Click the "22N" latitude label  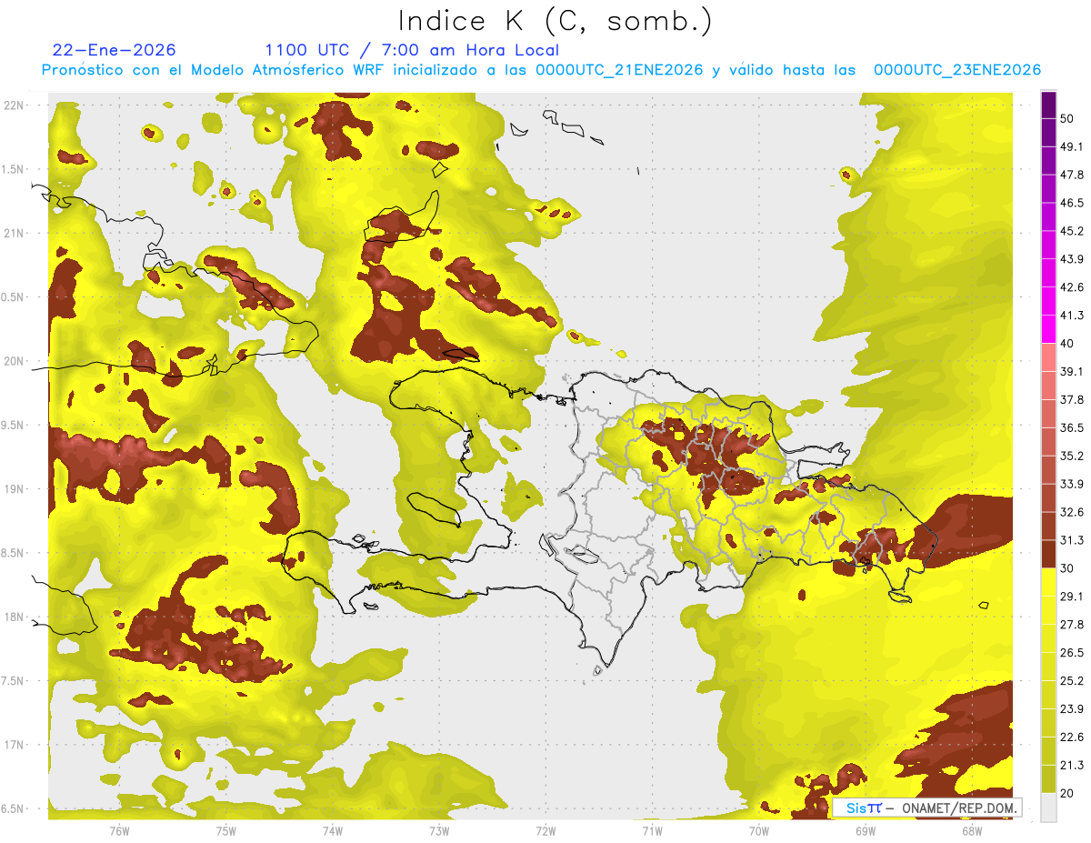[x=14, y=105]
